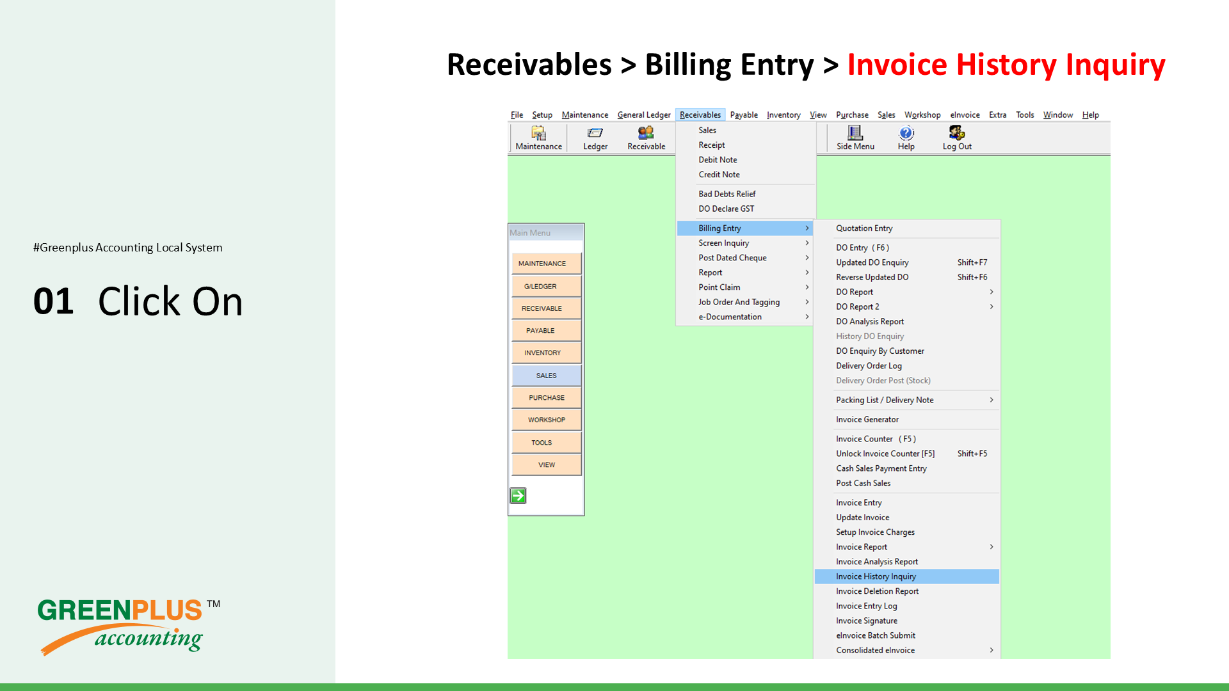Click MAINTENANCE button in Main Menu
Viewport: 1229px width, 691px height.
coord(547,264)
